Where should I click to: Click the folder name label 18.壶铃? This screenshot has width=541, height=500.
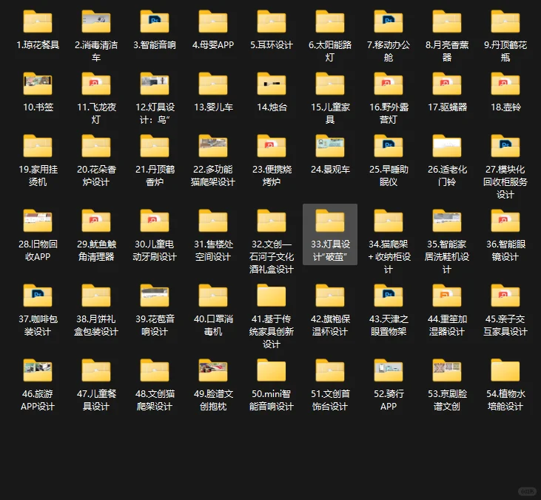[x=505, y=107]
